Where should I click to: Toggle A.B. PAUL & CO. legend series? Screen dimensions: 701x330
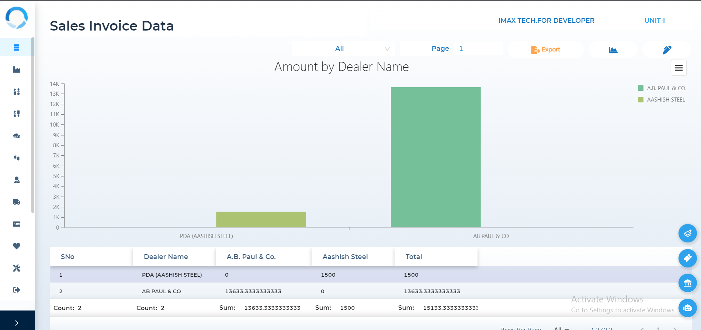666,88
